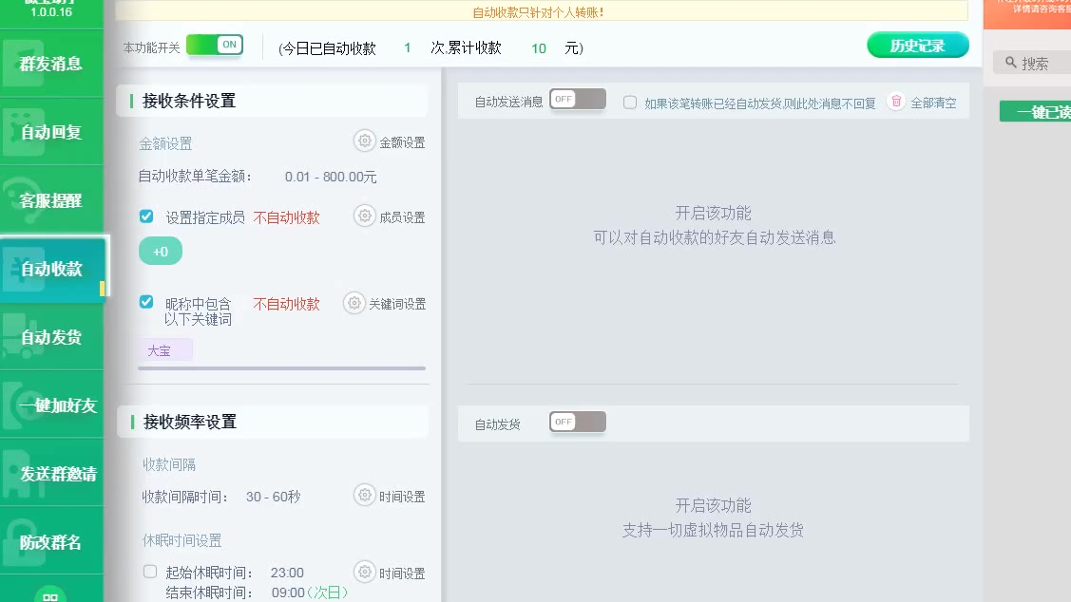Check the 起始休眠时间 checkbox
The height and width of the screenshot is (602, 1071).
tap(150, 572)
